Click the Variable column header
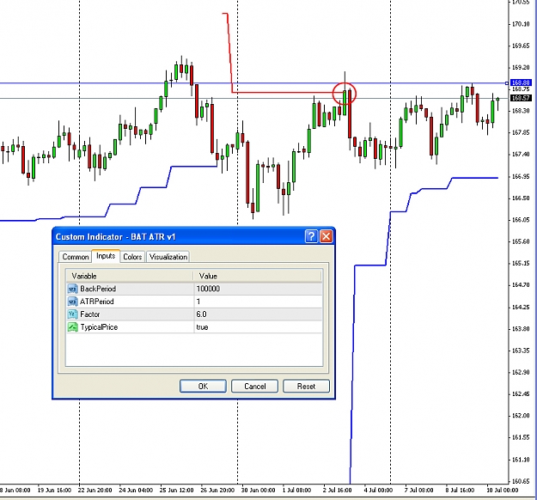The image size is (537, 500). tap(130, 276)
